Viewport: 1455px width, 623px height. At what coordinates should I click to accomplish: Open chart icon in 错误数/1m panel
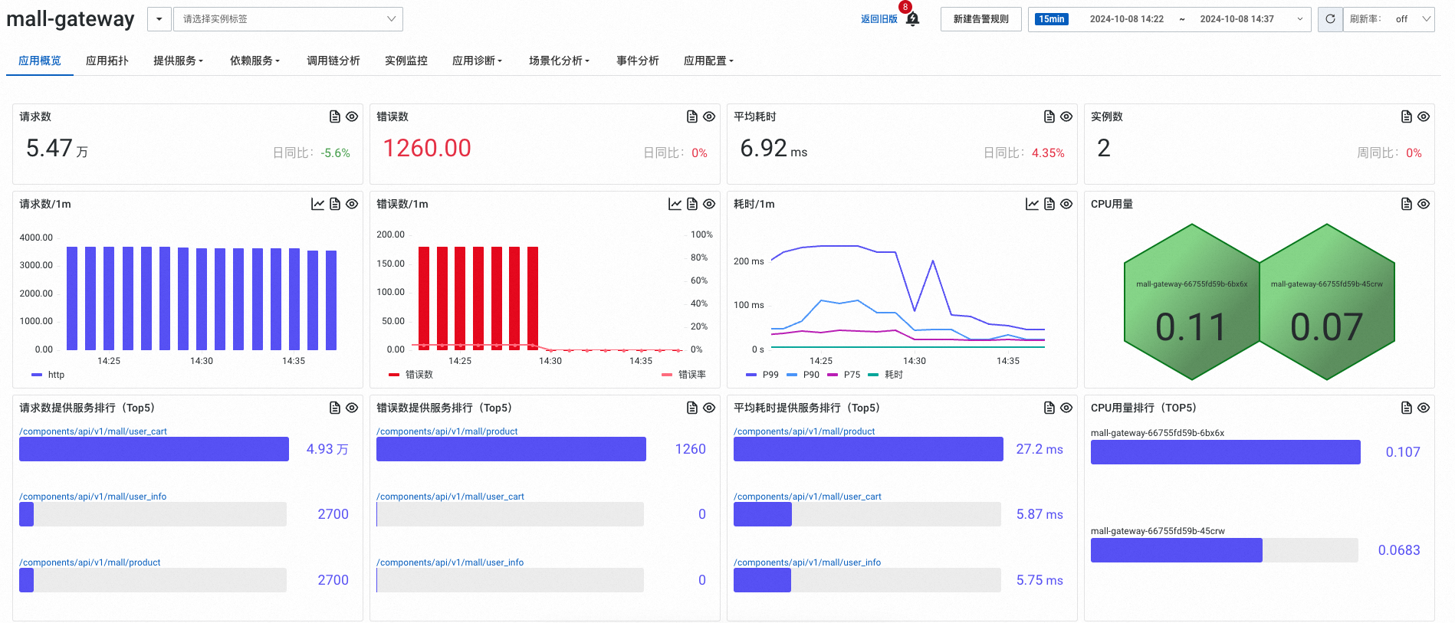click(675, 204)
